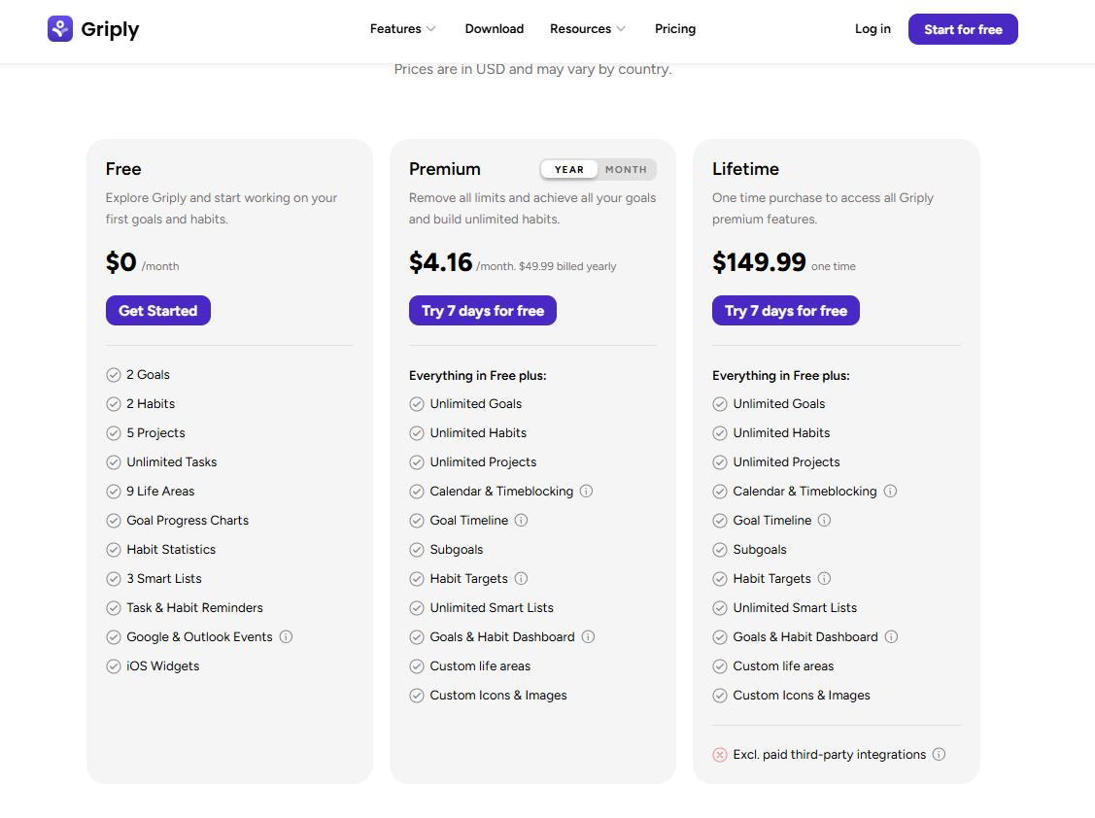Click checkmark icon beside 9 Life Areas
This screenshot has width=1095, height=818.
point(114,492)
